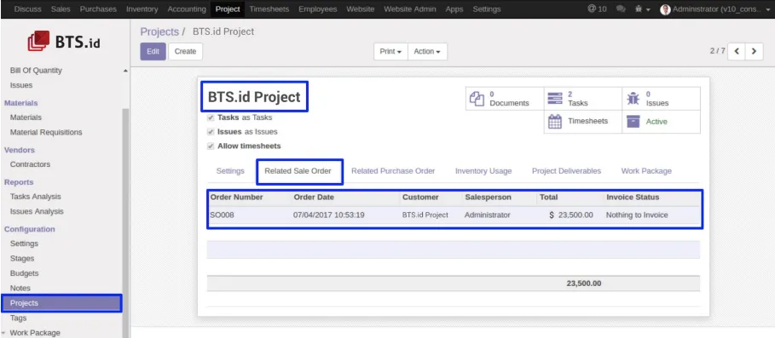775x338 pixels.
Task: Switch to the Project Deliverables tab
Action: (566, 171)
